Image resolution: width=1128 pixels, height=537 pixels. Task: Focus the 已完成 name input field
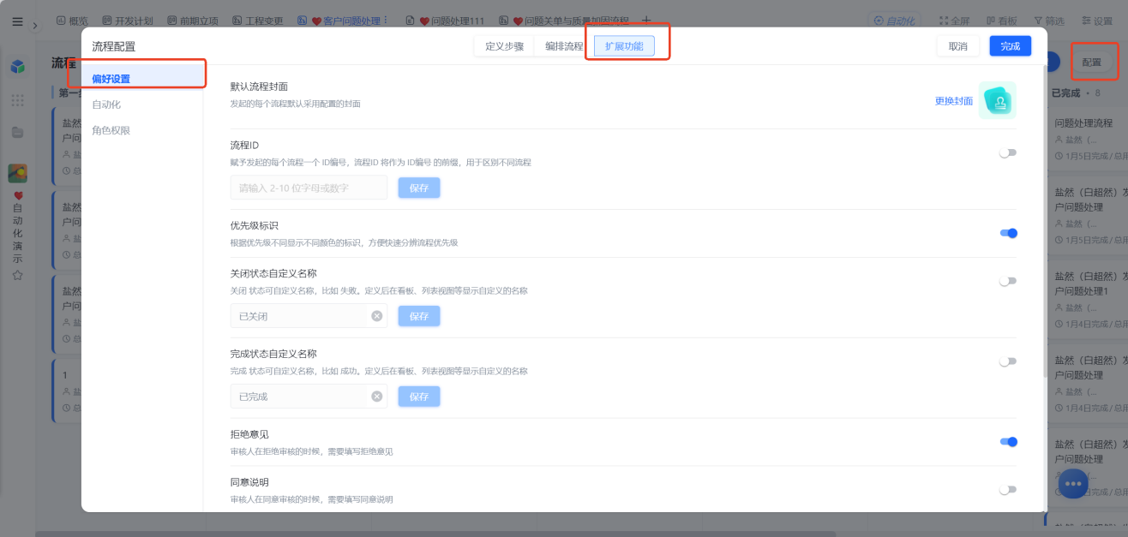pyautogui.click(x=309, y=397)
